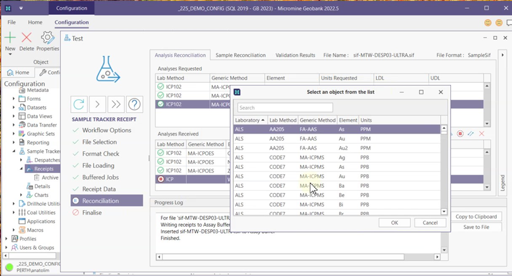This screenshot has height=276, width=512.
Task: Open the help question mark icon
Action: tap(134, 104)
